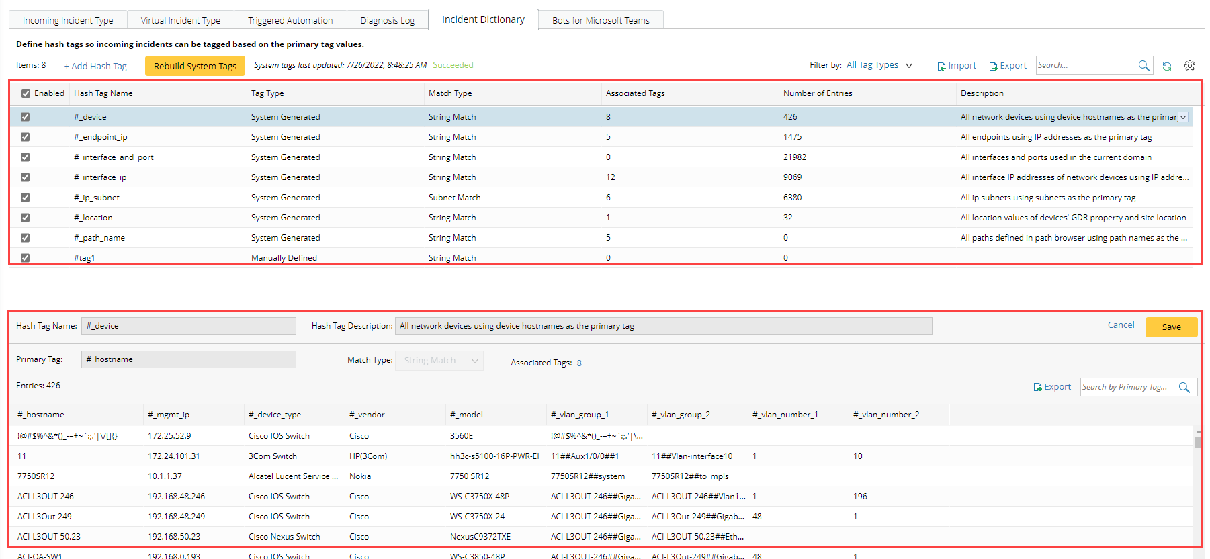
Task: Click the Search by Primary Tag magnifier
Action: tap(1184, 388)
